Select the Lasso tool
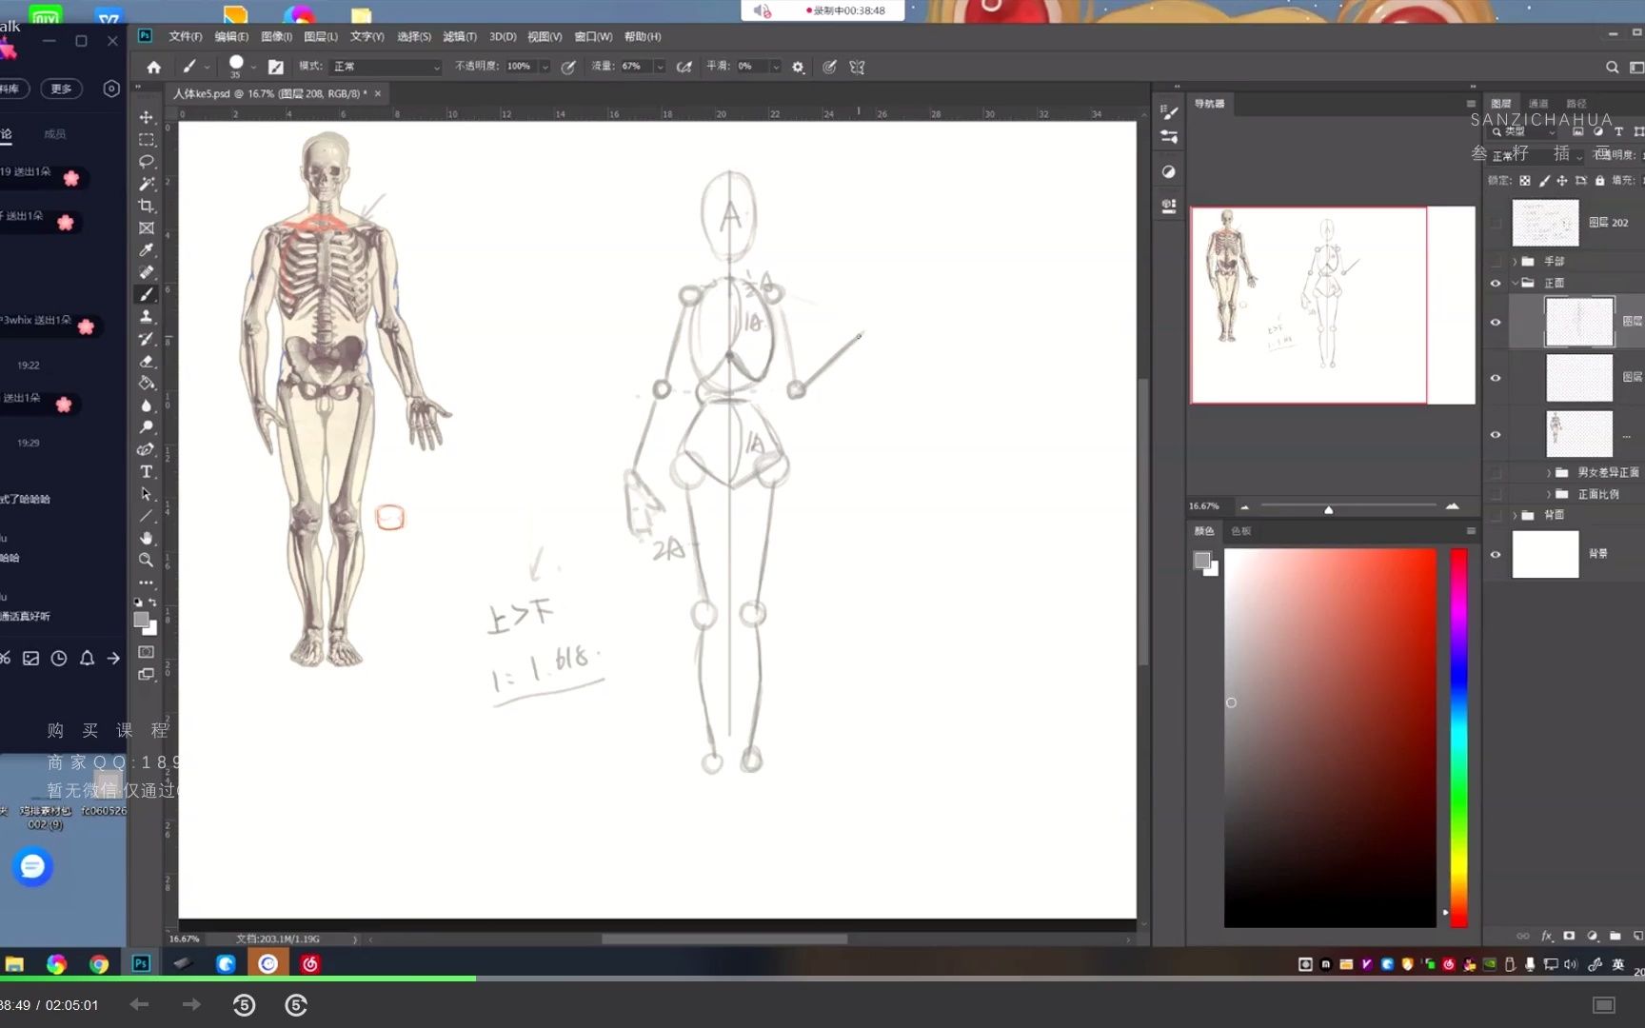This screenshot has height=1028, width=1645. pyautogui.click(x=146, y=161)
